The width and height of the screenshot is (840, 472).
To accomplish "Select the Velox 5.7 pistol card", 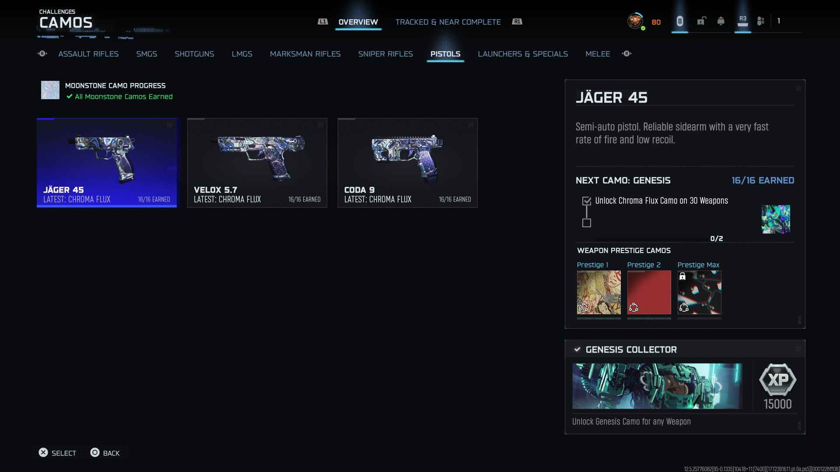I will pyautogui.click(x=257, y=163).
